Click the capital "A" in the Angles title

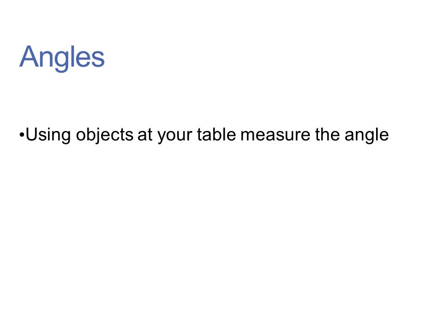29,56
